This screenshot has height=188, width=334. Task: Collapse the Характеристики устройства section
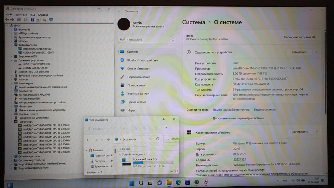coord(317,52)
